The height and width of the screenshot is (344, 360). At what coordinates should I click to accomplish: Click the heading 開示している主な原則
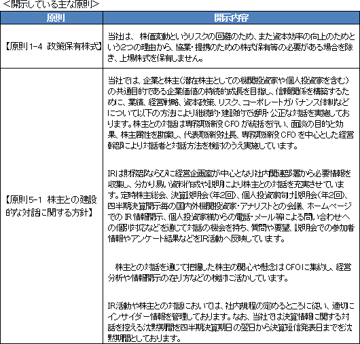click(x=51, y=4)
